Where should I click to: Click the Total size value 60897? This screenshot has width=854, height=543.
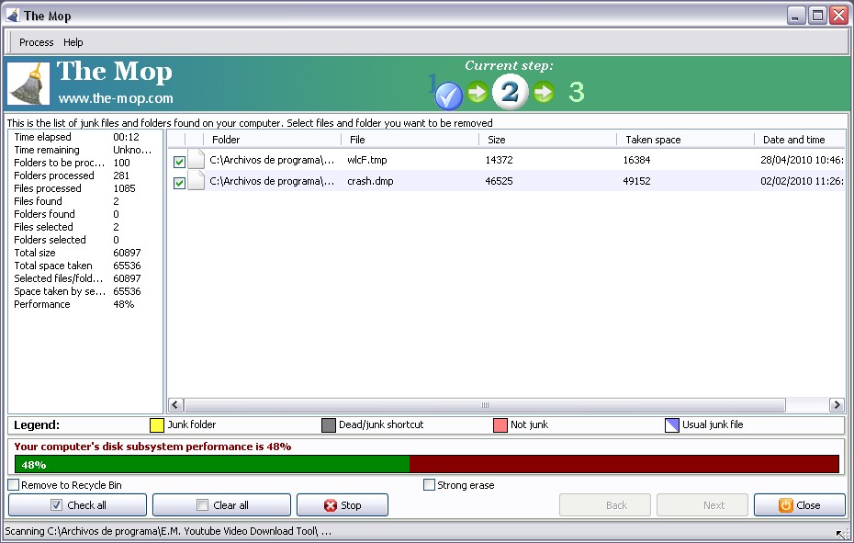tap(127, 253)
